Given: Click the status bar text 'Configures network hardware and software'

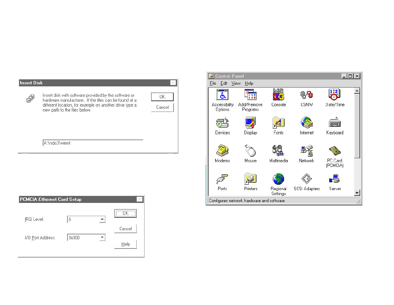Looking at the screenshot, I should (247, 201).
